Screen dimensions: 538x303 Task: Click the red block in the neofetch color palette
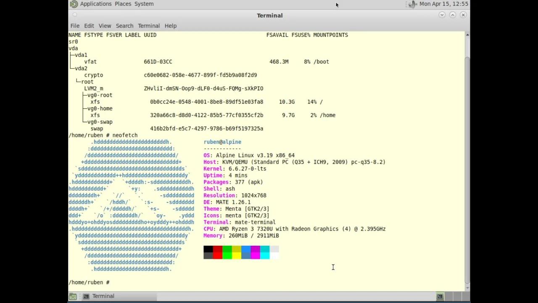click(218, 252)
